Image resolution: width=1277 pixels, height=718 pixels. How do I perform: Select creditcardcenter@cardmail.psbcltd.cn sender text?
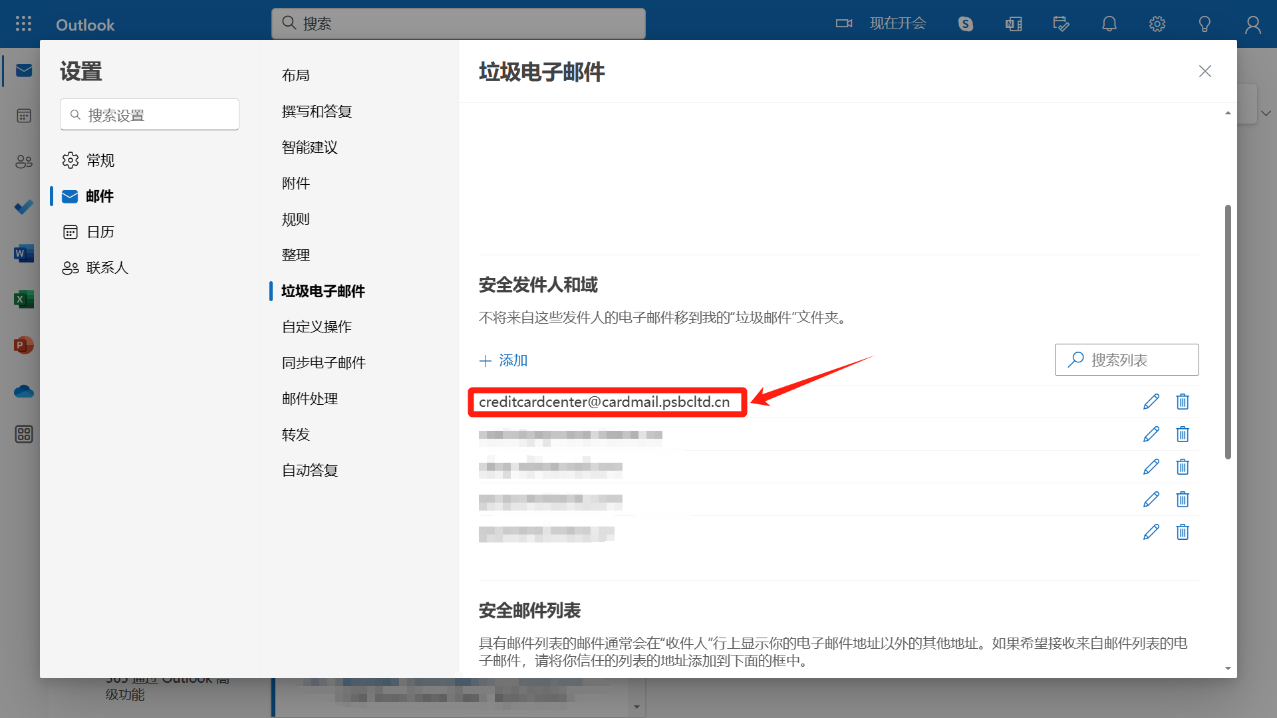click(604, 402)
